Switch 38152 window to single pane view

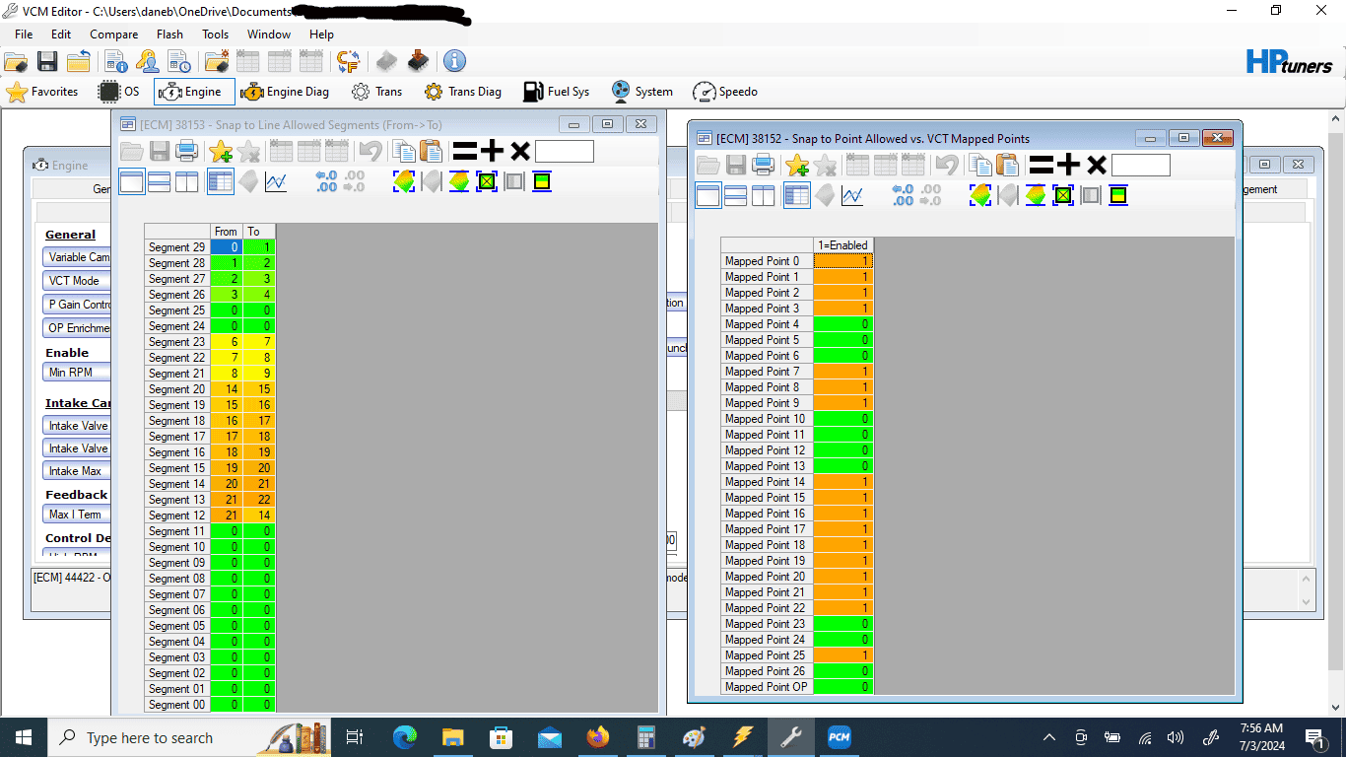[x=707, y=195]
